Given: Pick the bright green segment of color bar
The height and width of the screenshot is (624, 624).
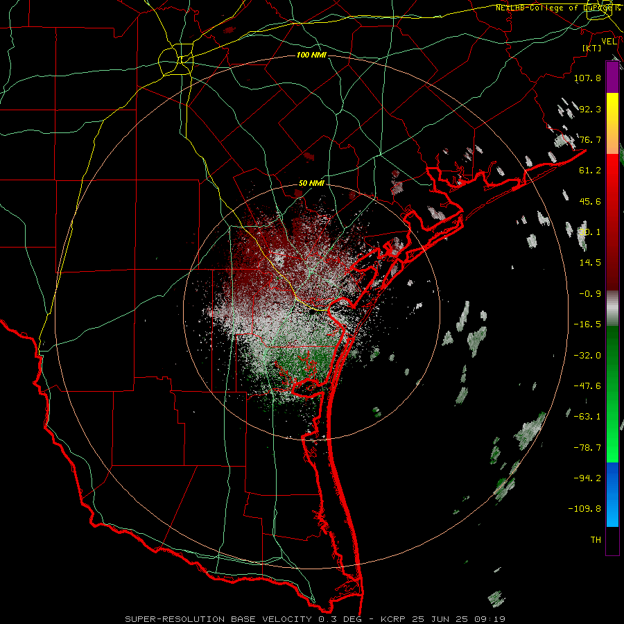Looking at the screenshot, I should 612,446.
